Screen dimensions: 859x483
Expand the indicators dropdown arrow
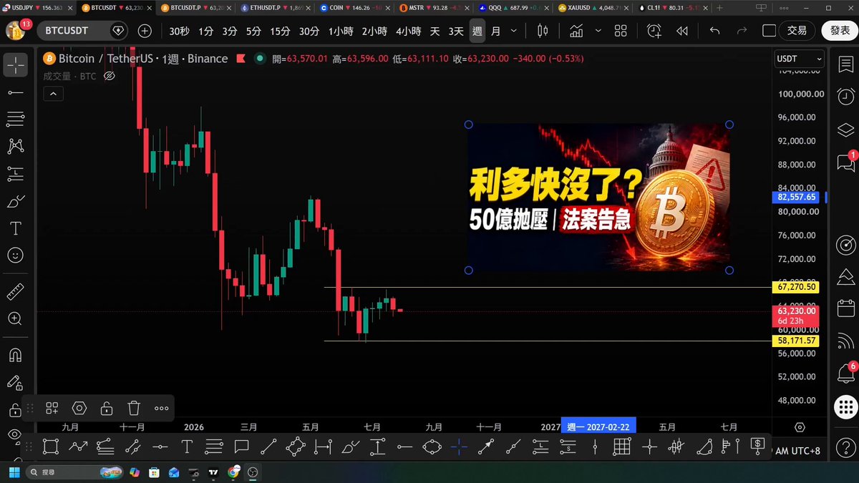[598, 31]
